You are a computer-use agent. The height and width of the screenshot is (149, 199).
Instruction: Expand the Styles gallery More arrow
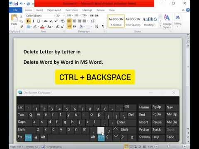click(x=160, y=26)
